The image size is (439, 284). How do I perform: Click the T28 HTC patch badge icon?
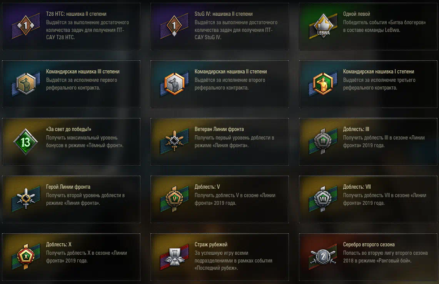coord(25,26)
